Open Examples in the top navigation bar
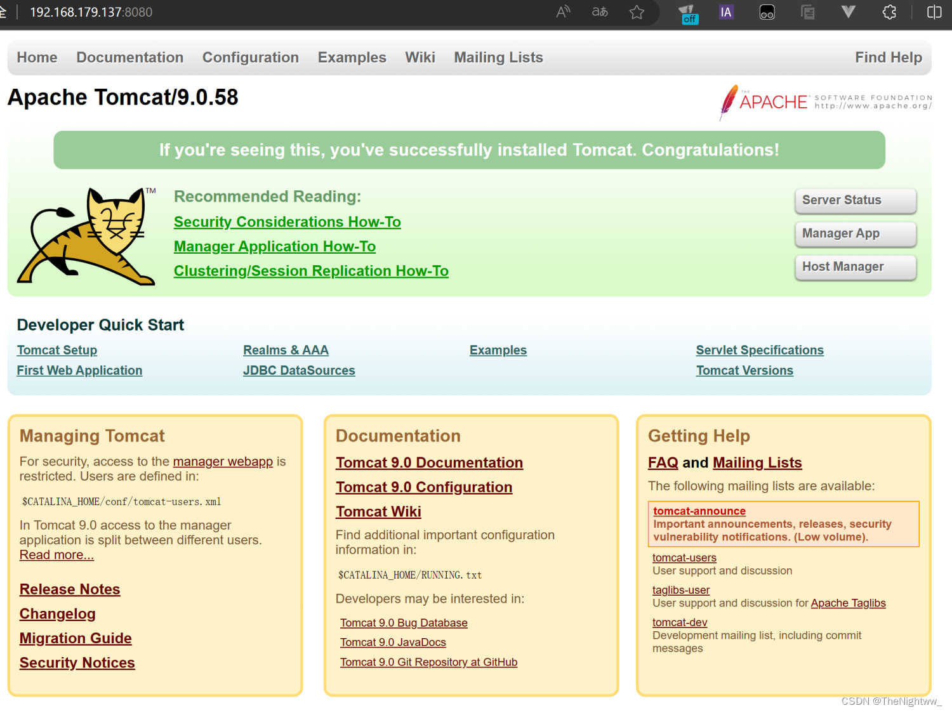This screenshot has width=952, height=713. pos(352,58)
